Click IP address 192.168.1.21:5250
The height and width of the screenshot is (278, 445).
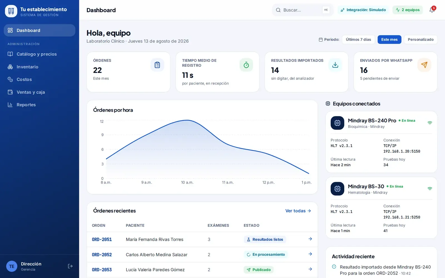coord(402,217)
